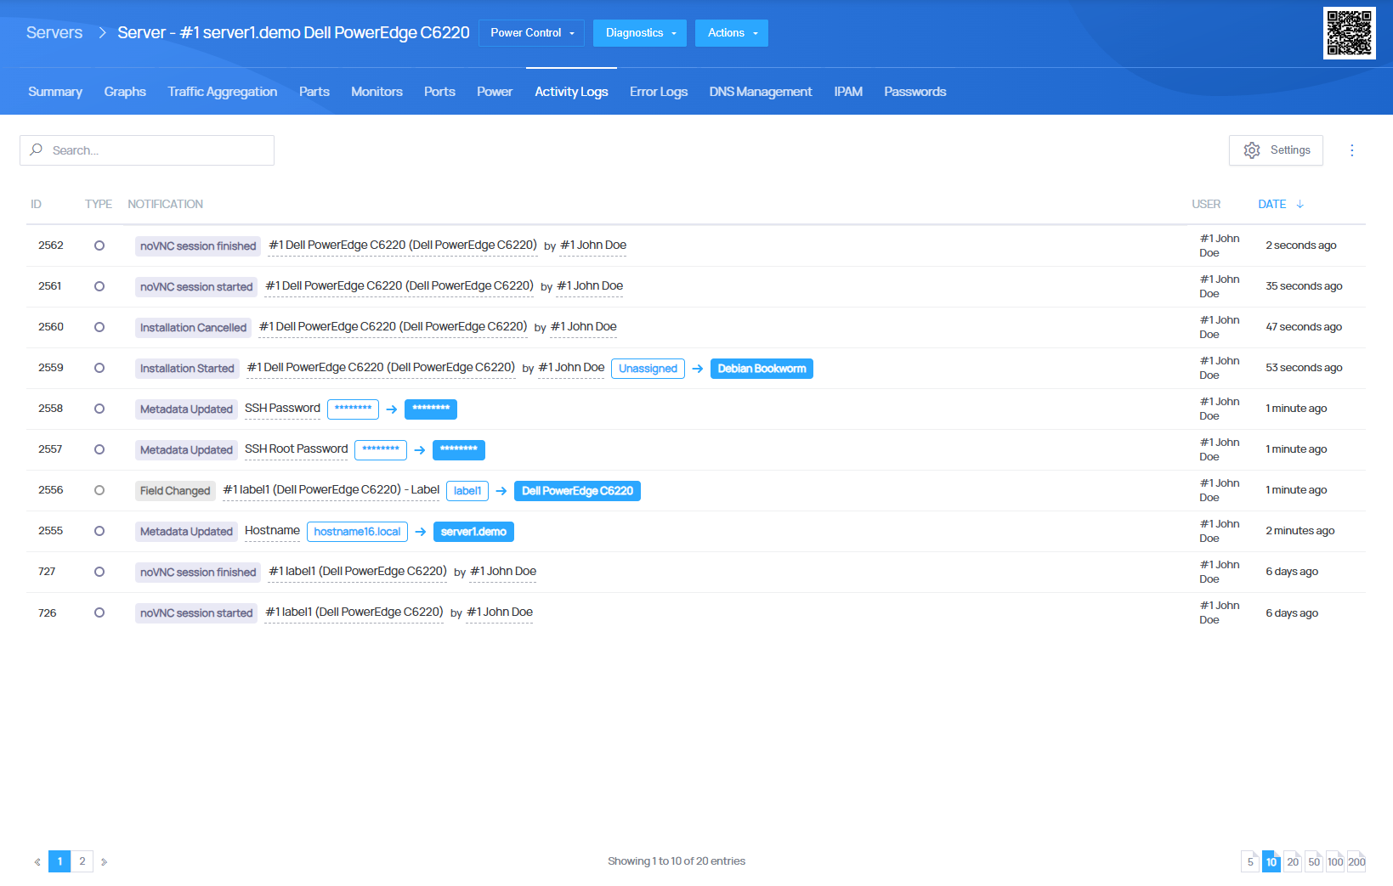This screenshot has width=1393, height=886.
Task: Click the type circle icon for log 2560
Action: pyautogui.click(x=99, y=327)
